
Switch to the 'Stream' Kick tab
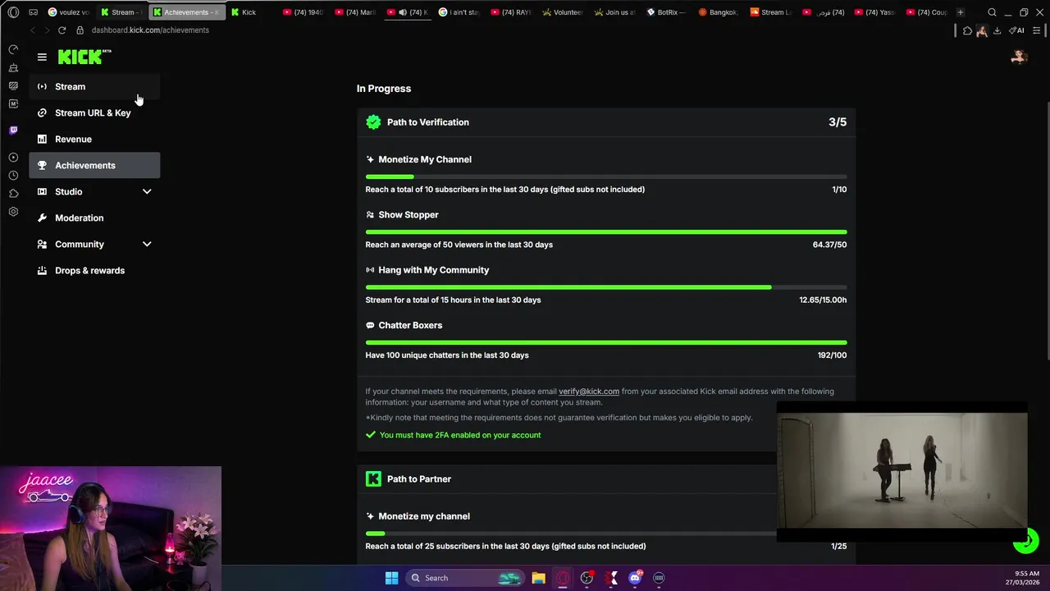click(x=120, y=12)
